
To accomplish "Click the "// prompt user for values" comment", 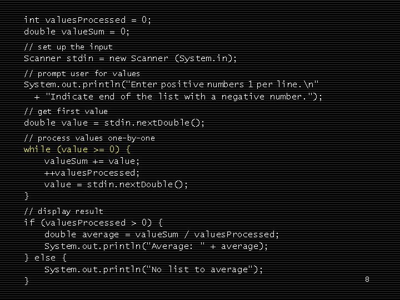I will (x=82, y=73).
